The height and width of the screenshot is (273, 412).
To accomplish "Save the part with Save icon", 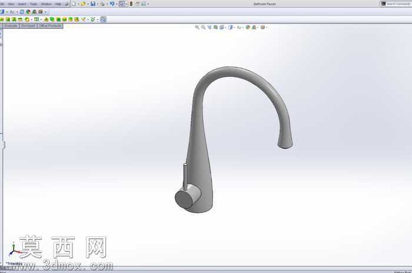I will coord(93,4).
